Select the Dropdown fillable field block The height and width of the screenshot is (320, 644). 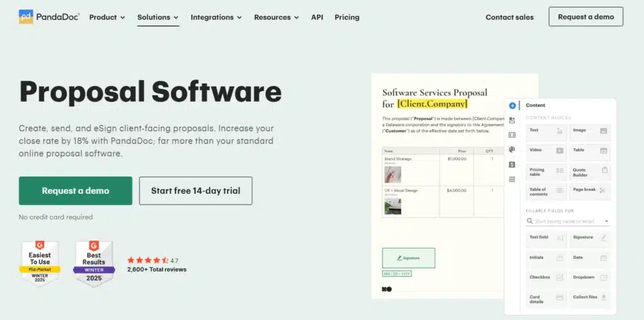[x=589, y=277]
